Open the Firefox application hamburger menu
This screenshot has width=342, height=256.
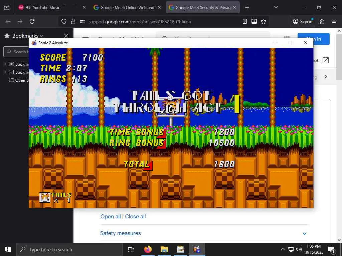(x=334, y=21)
